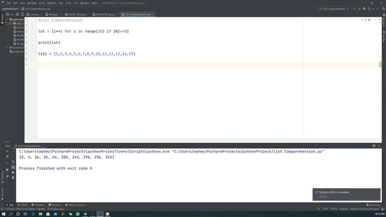
Task: Toggle the Project tool window stripe
Action: point(2,19)
